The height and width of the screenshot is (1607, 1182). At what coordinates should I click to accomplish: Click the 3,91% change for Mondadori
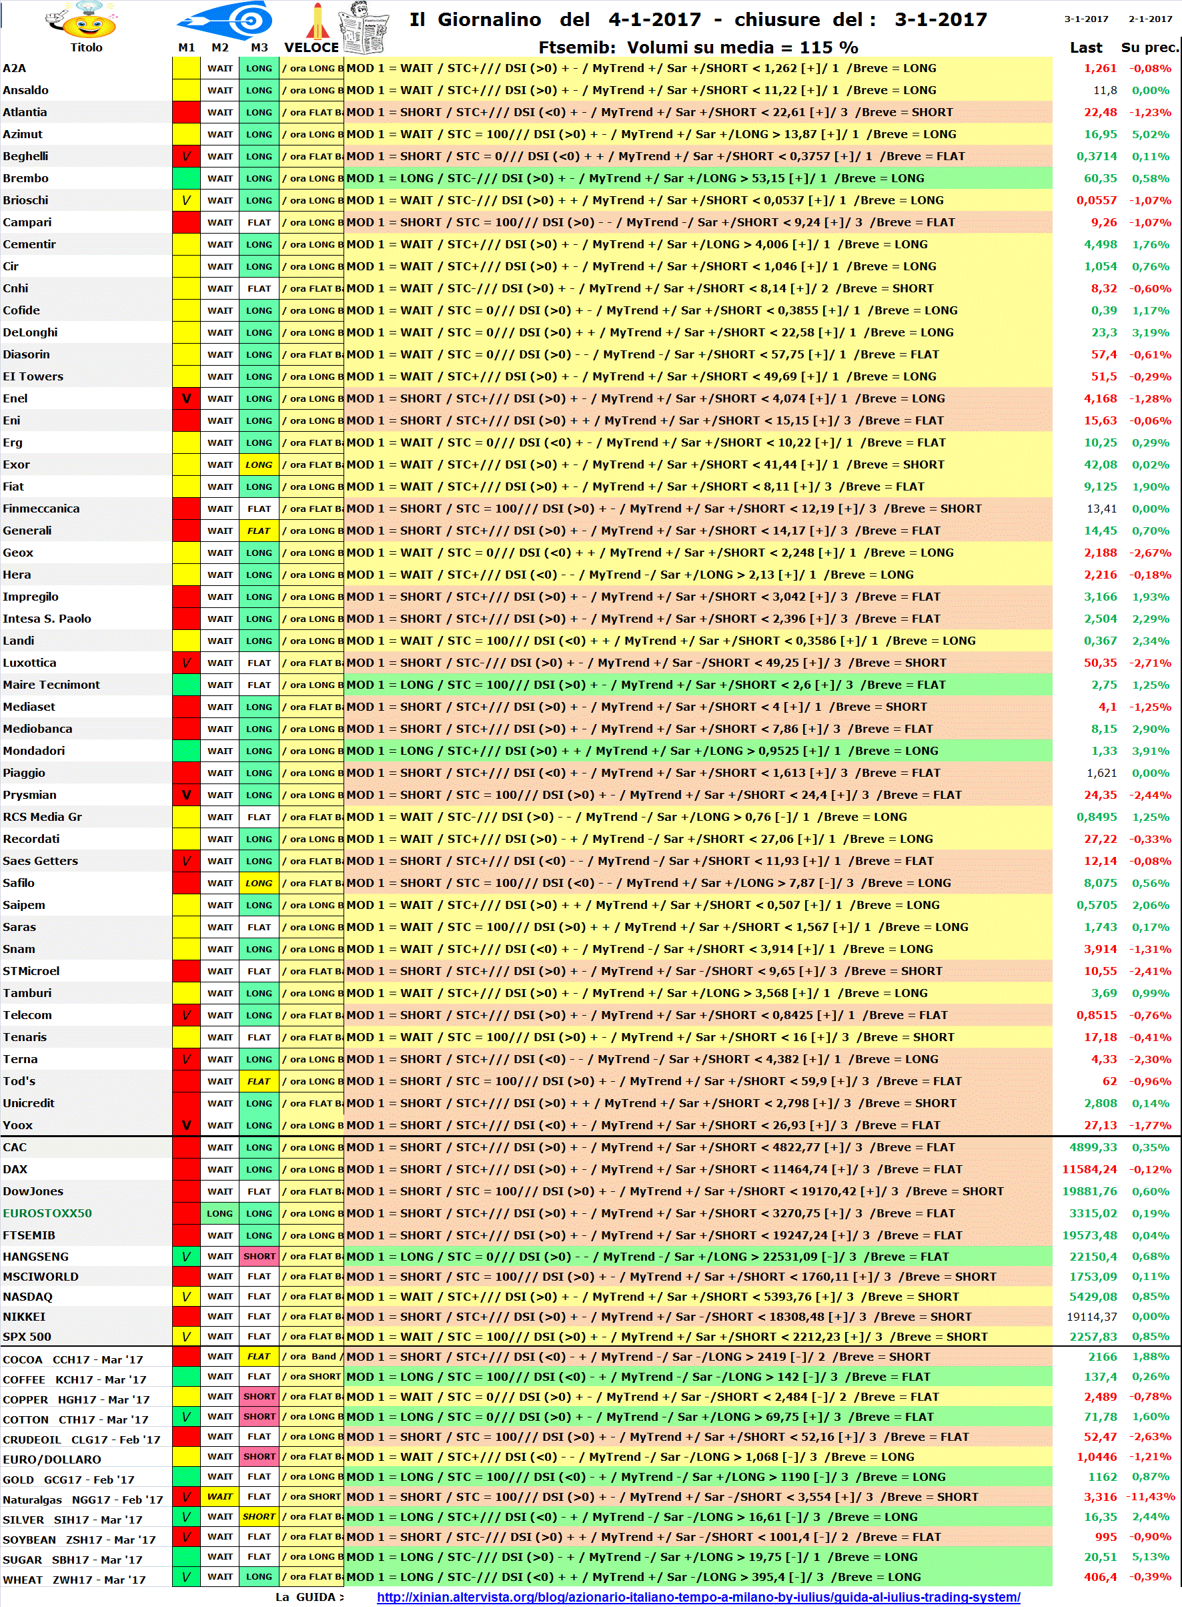tap(1151, 751)
